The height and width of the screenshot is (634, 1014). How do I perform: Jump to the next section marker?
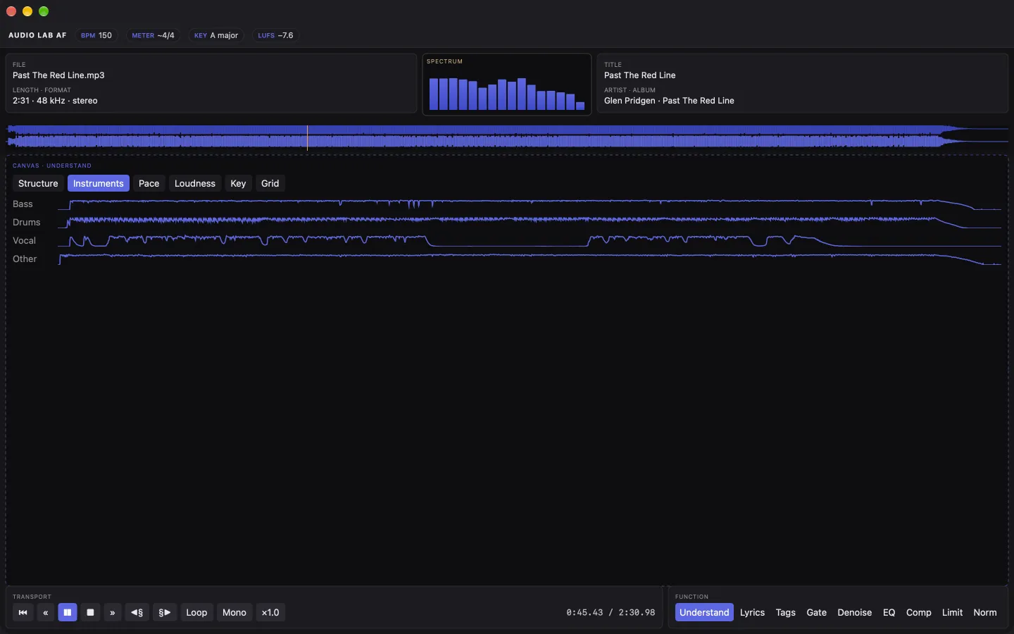pyautogui.click(x=165, y=612)
